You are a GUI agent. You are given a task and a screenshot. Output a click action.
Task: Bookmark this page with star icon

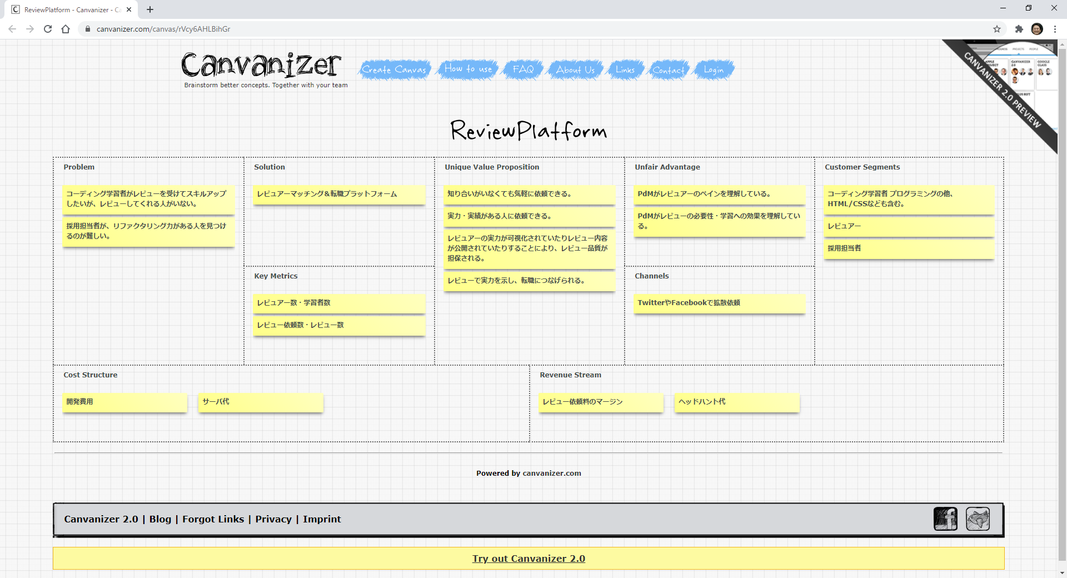point(997,29)
